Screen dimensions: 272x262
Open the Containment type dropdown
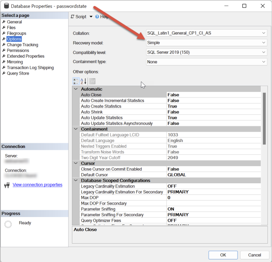tap(206, 62)
